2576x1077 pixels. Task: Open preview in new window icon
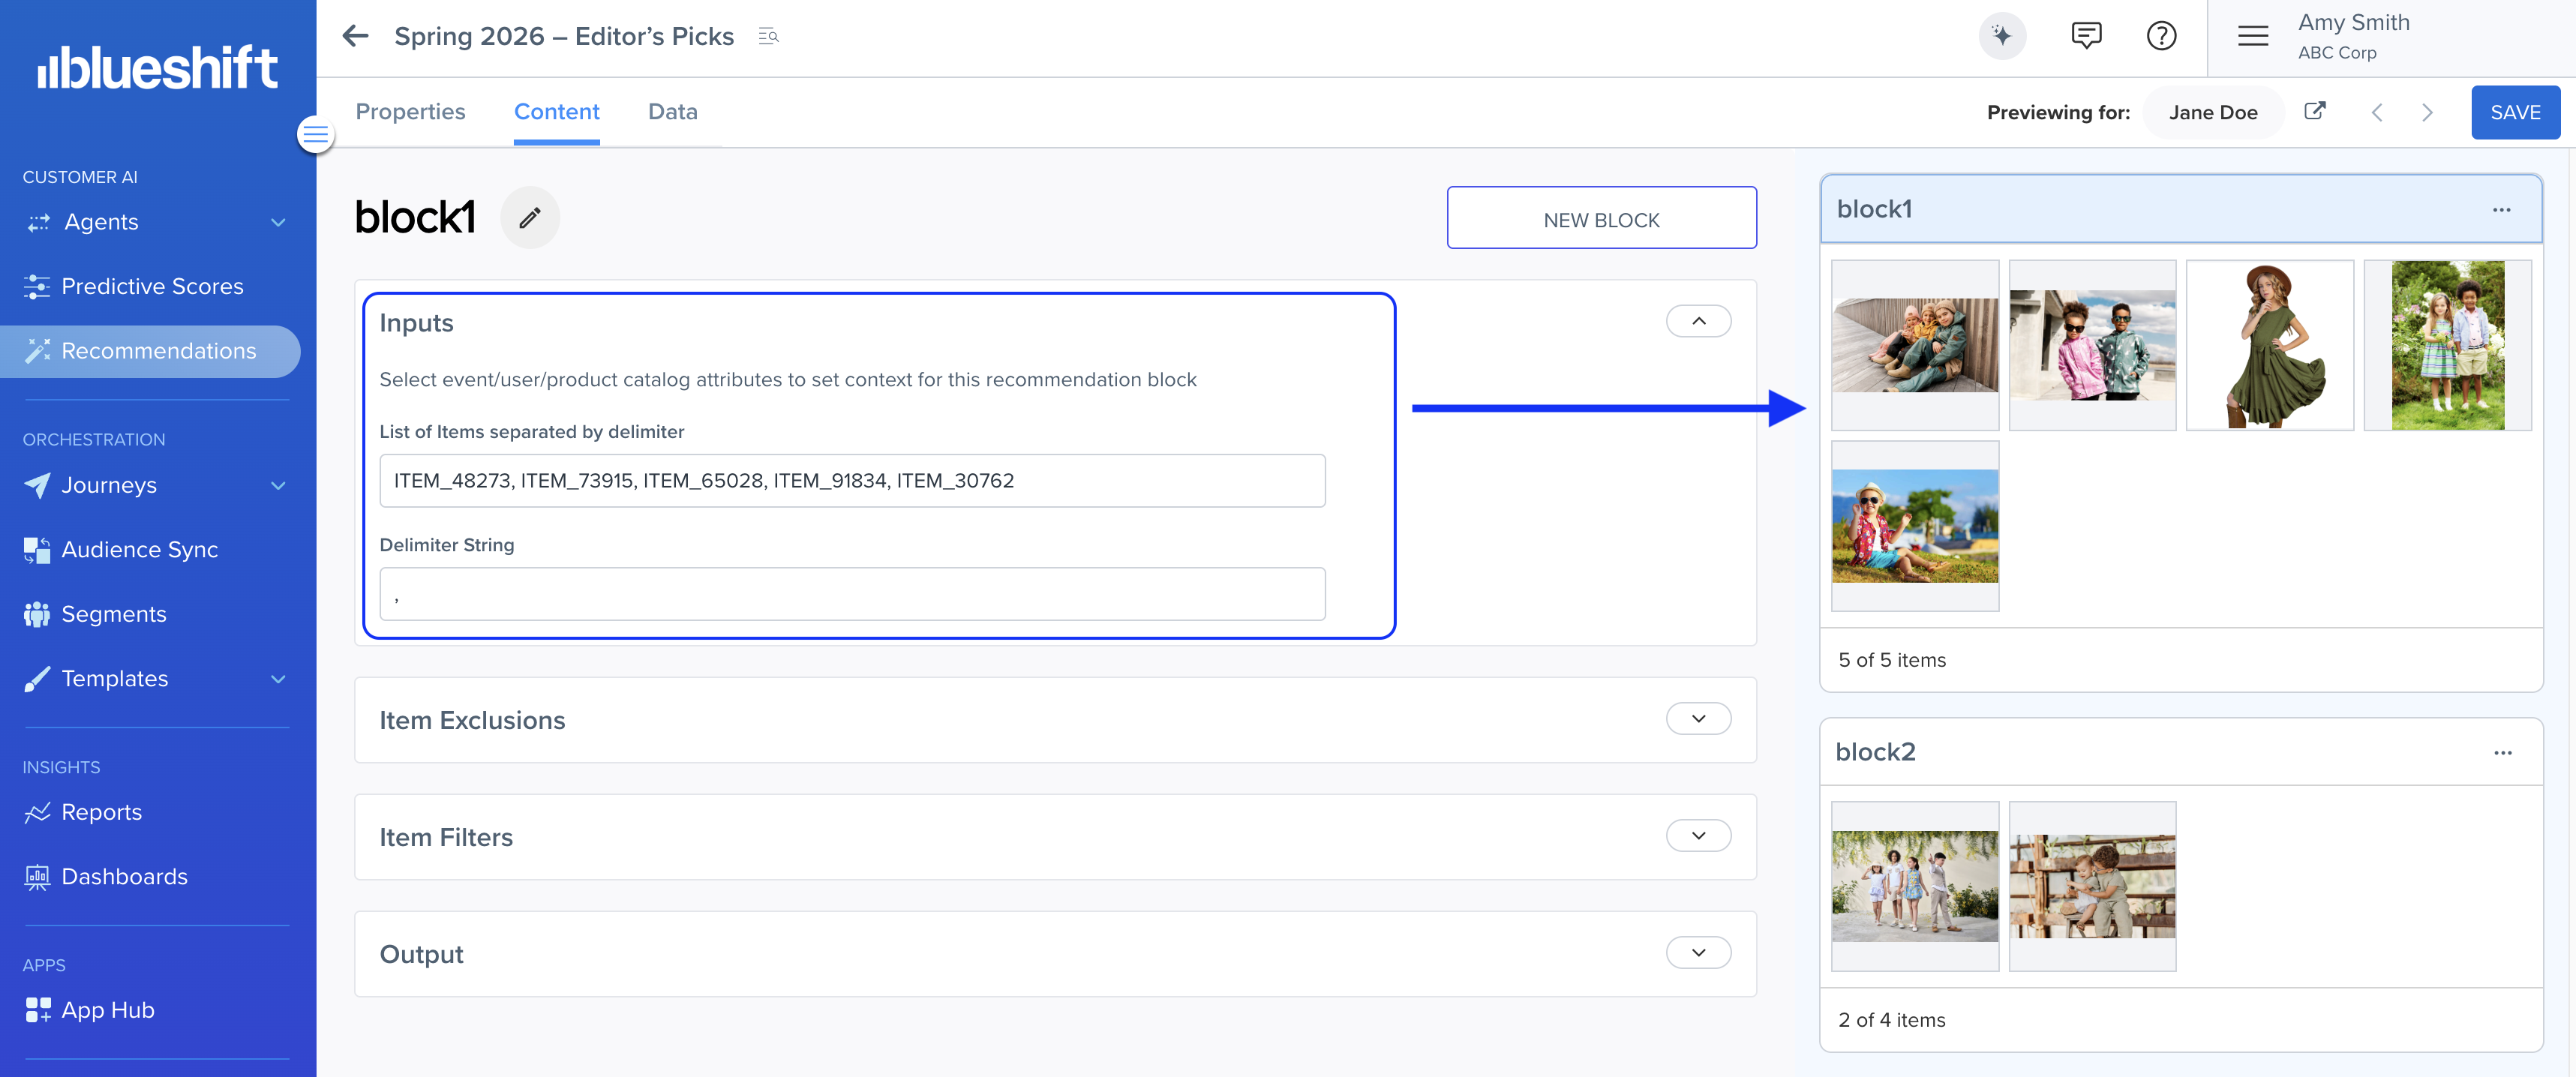[2314, 111]
